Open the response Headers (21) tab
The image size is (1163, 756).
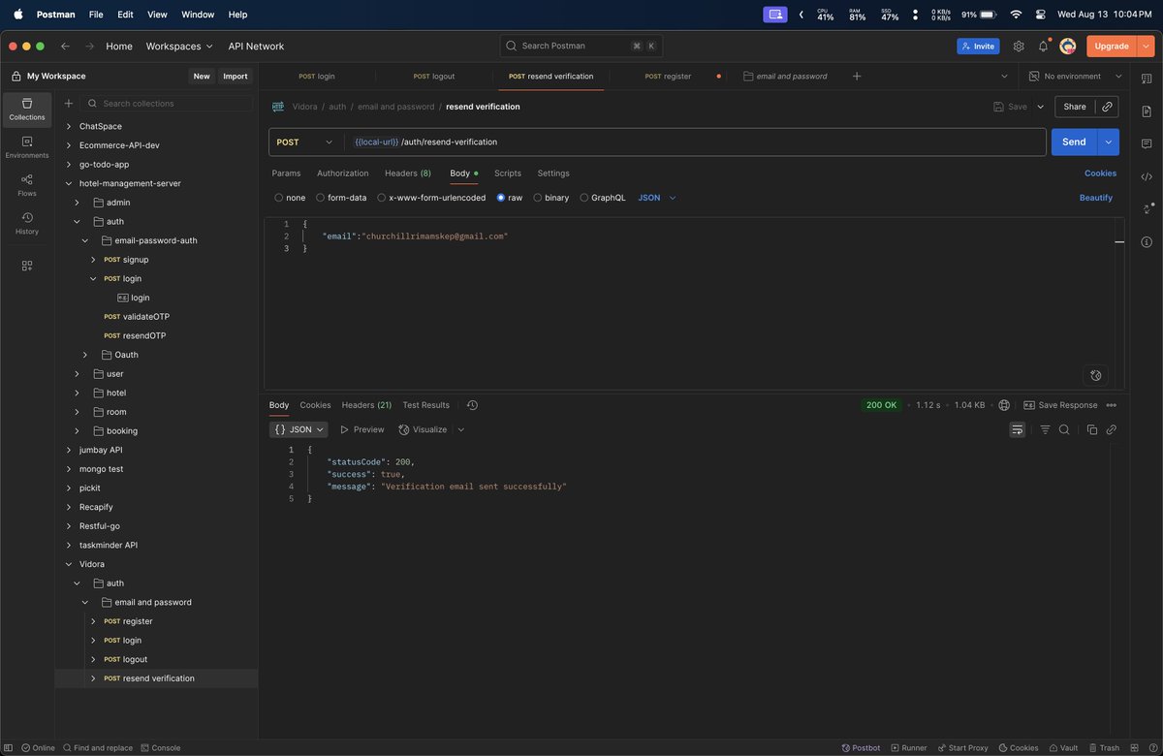[366, 405]
